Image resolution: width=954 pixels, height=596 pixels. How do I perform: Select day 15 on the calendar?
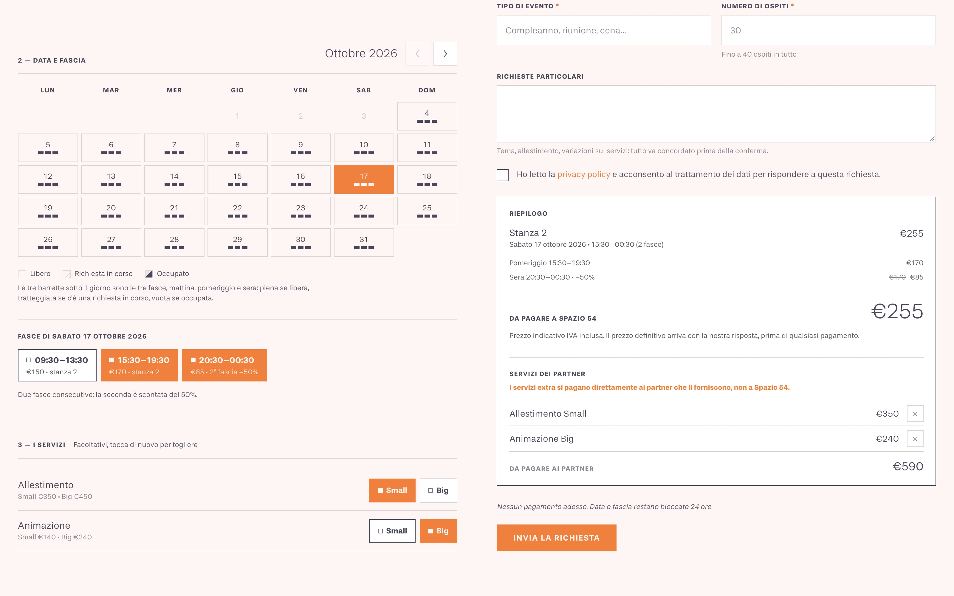(237, 179)
